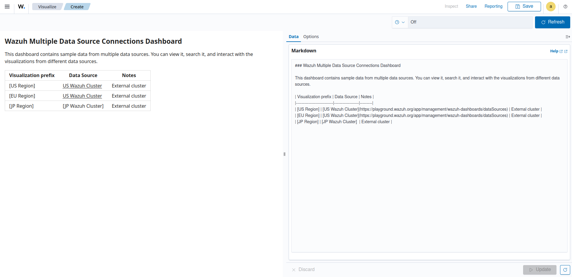Image resolution: width=572 pixels, height=277 pixels.
Task: Click into the Markdown text editor
Action: [429, 156]
